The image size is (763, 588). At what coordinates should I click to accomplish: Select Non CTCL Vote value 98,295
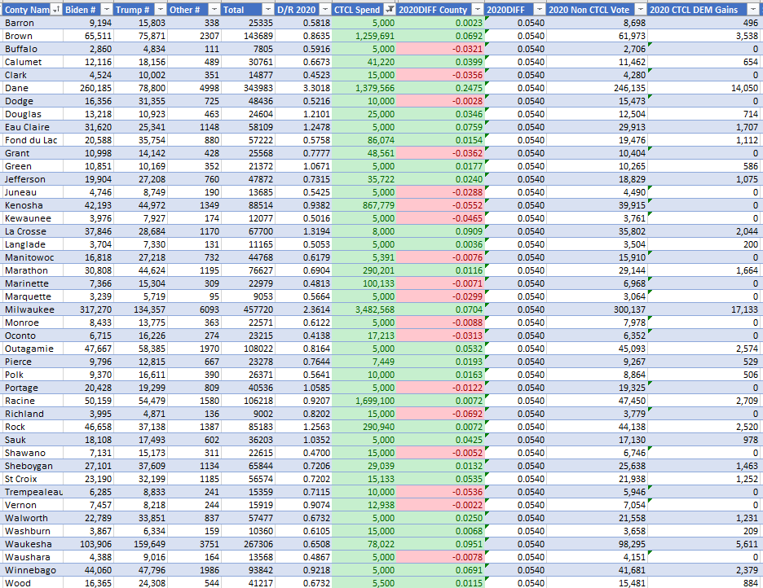[x=597, y=544]
